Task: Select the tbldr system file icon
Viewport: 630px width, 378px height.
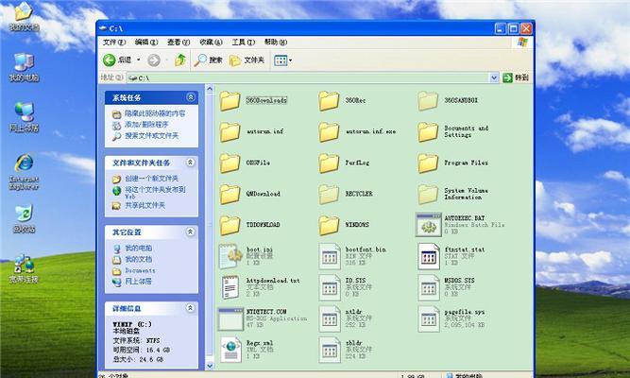Action: (x=330, y=350)
